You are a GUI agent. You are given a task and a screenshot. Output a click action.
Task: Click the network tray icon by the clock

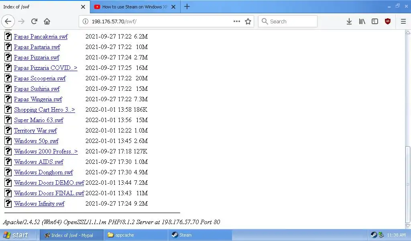pos(381,235)
